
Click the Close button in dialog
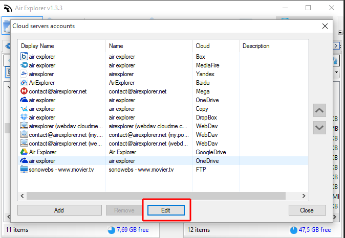coord(307,210)
